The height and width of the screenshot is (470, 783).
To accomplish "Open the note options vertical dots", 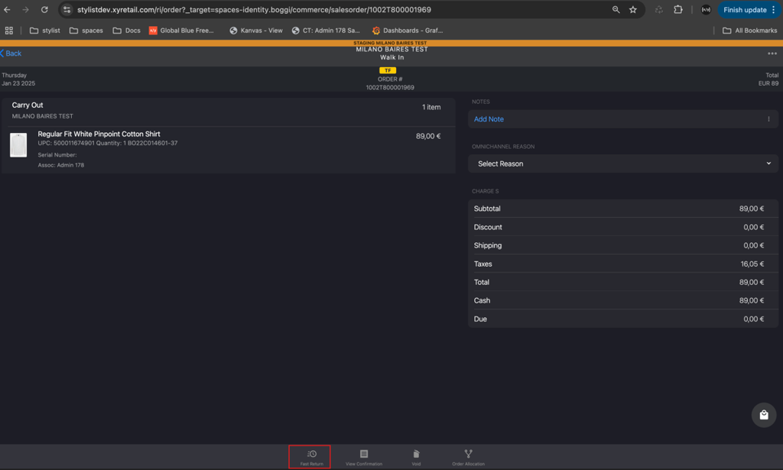I will [768, 119].
